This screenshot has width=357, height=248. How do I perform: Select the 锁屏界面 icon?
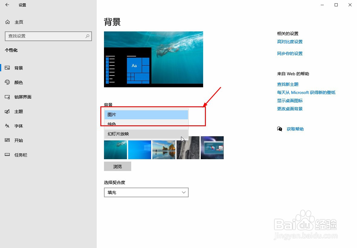[7, 97]
